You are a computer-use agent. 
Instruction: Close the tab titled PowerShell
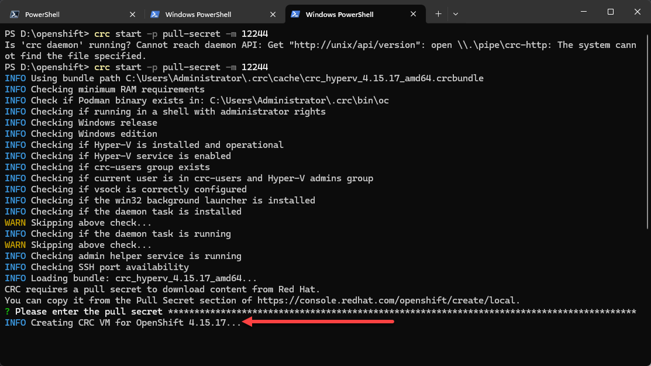[133, 14]
